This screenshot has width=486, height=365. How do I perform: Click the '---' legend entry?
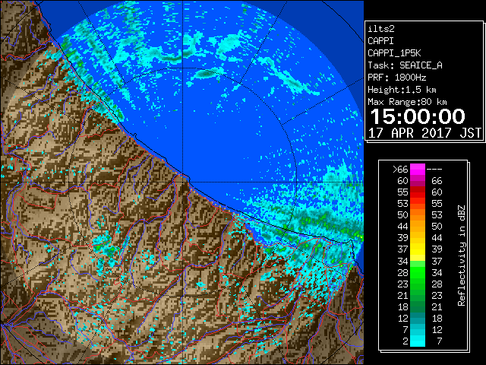(x=434, y=170)
